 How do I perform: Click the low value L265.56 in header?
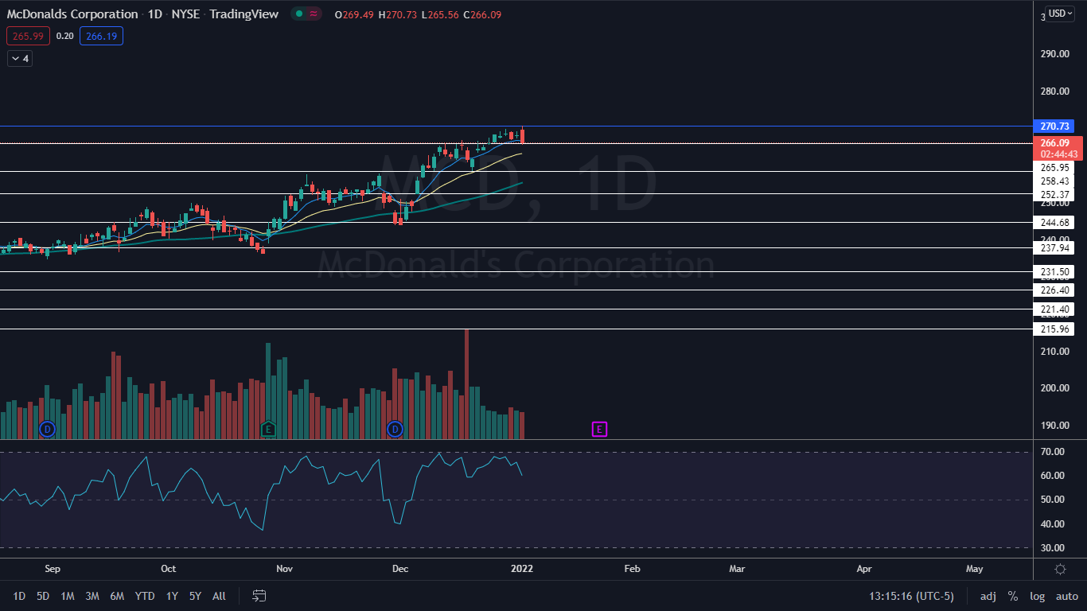(x=440, y=14)
